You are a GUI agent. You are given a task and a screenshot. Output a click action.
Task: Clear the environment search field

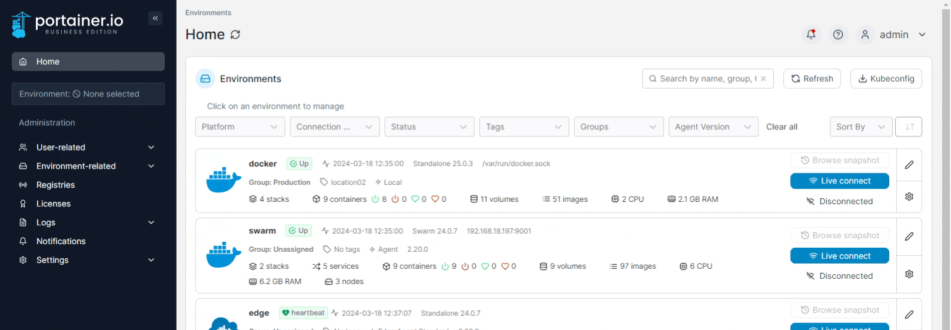pyautogui.click(x=763, y=79)
